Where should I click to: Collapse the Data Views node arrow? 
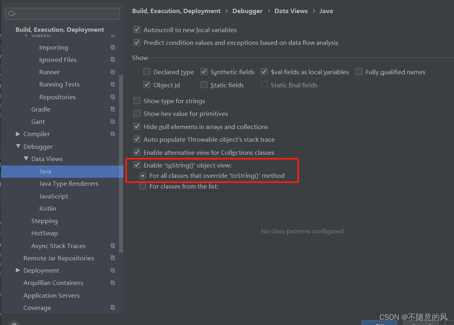(x=26, y=159)
